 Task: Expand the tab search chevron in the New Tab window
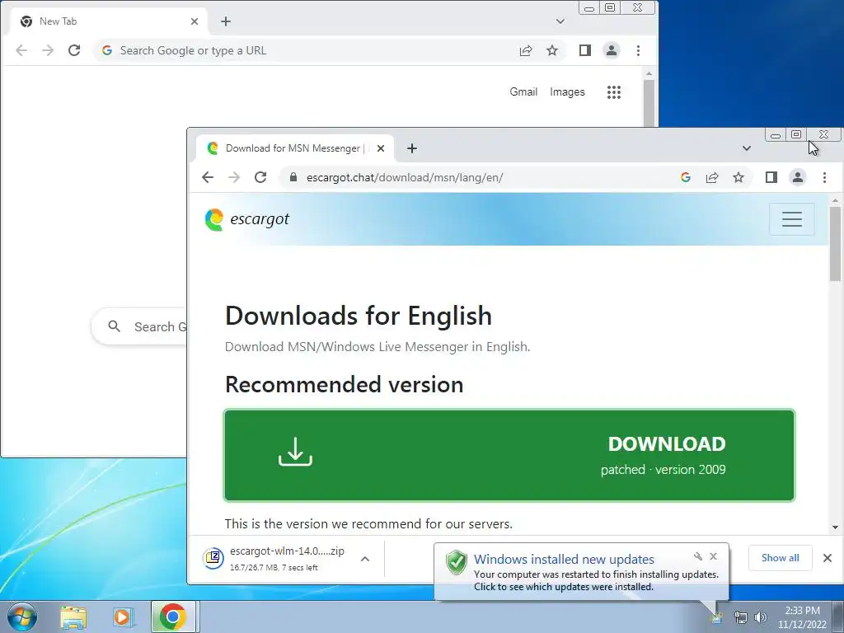(560, 21)
